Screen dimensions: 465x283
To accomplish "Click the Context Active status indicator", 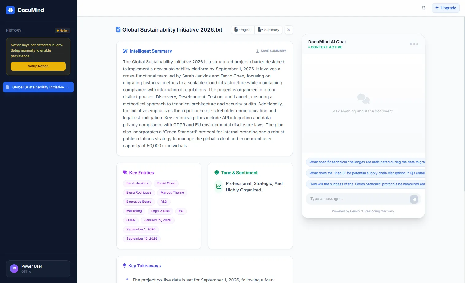I will (325, 47).
